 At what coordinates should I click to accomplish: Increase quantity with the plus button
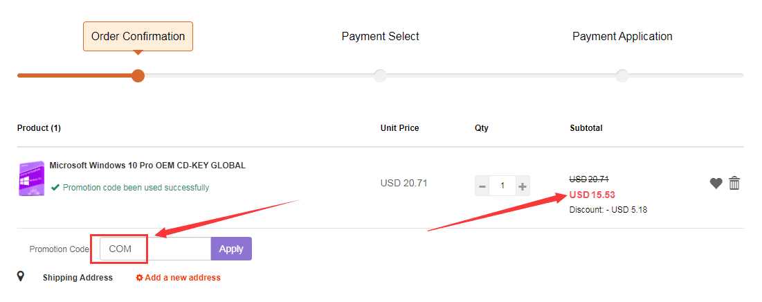(x=523, y=186)
